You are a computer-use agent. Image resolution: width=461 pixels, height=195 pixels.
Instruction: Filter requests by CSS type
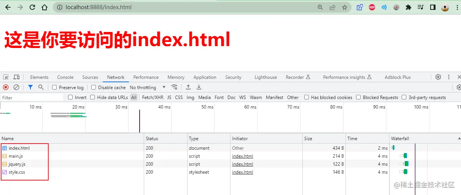click(x=179, y=97)
